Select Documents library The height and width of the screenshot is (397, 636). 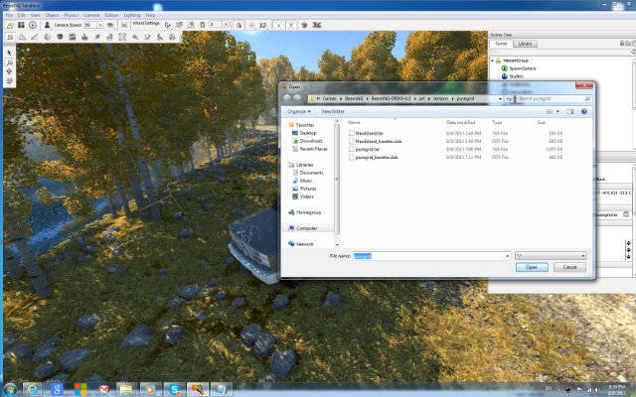click(308, 173)
